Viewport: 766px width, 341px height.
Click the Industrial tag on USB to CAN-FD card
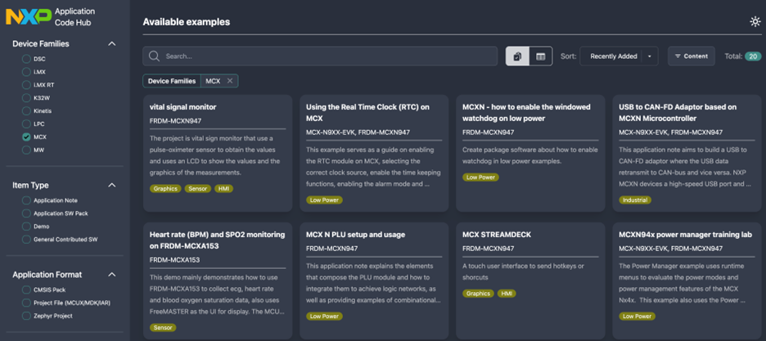tap(635, 200)
